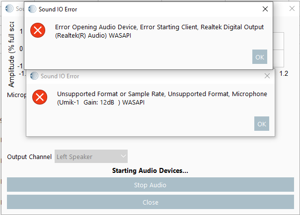Click the lower Sound IO Error title bar text
The width and height of the screenshot is (300, 215).
tap(60, 76)
